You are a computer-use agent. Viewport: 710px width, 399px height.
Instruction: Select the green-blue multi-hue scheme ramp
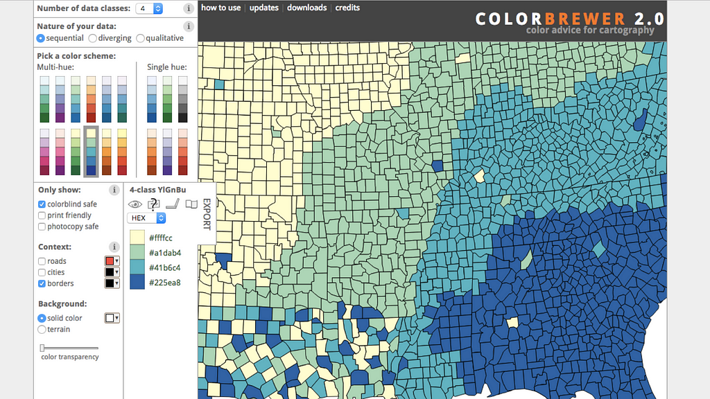(x=76, y=99)
